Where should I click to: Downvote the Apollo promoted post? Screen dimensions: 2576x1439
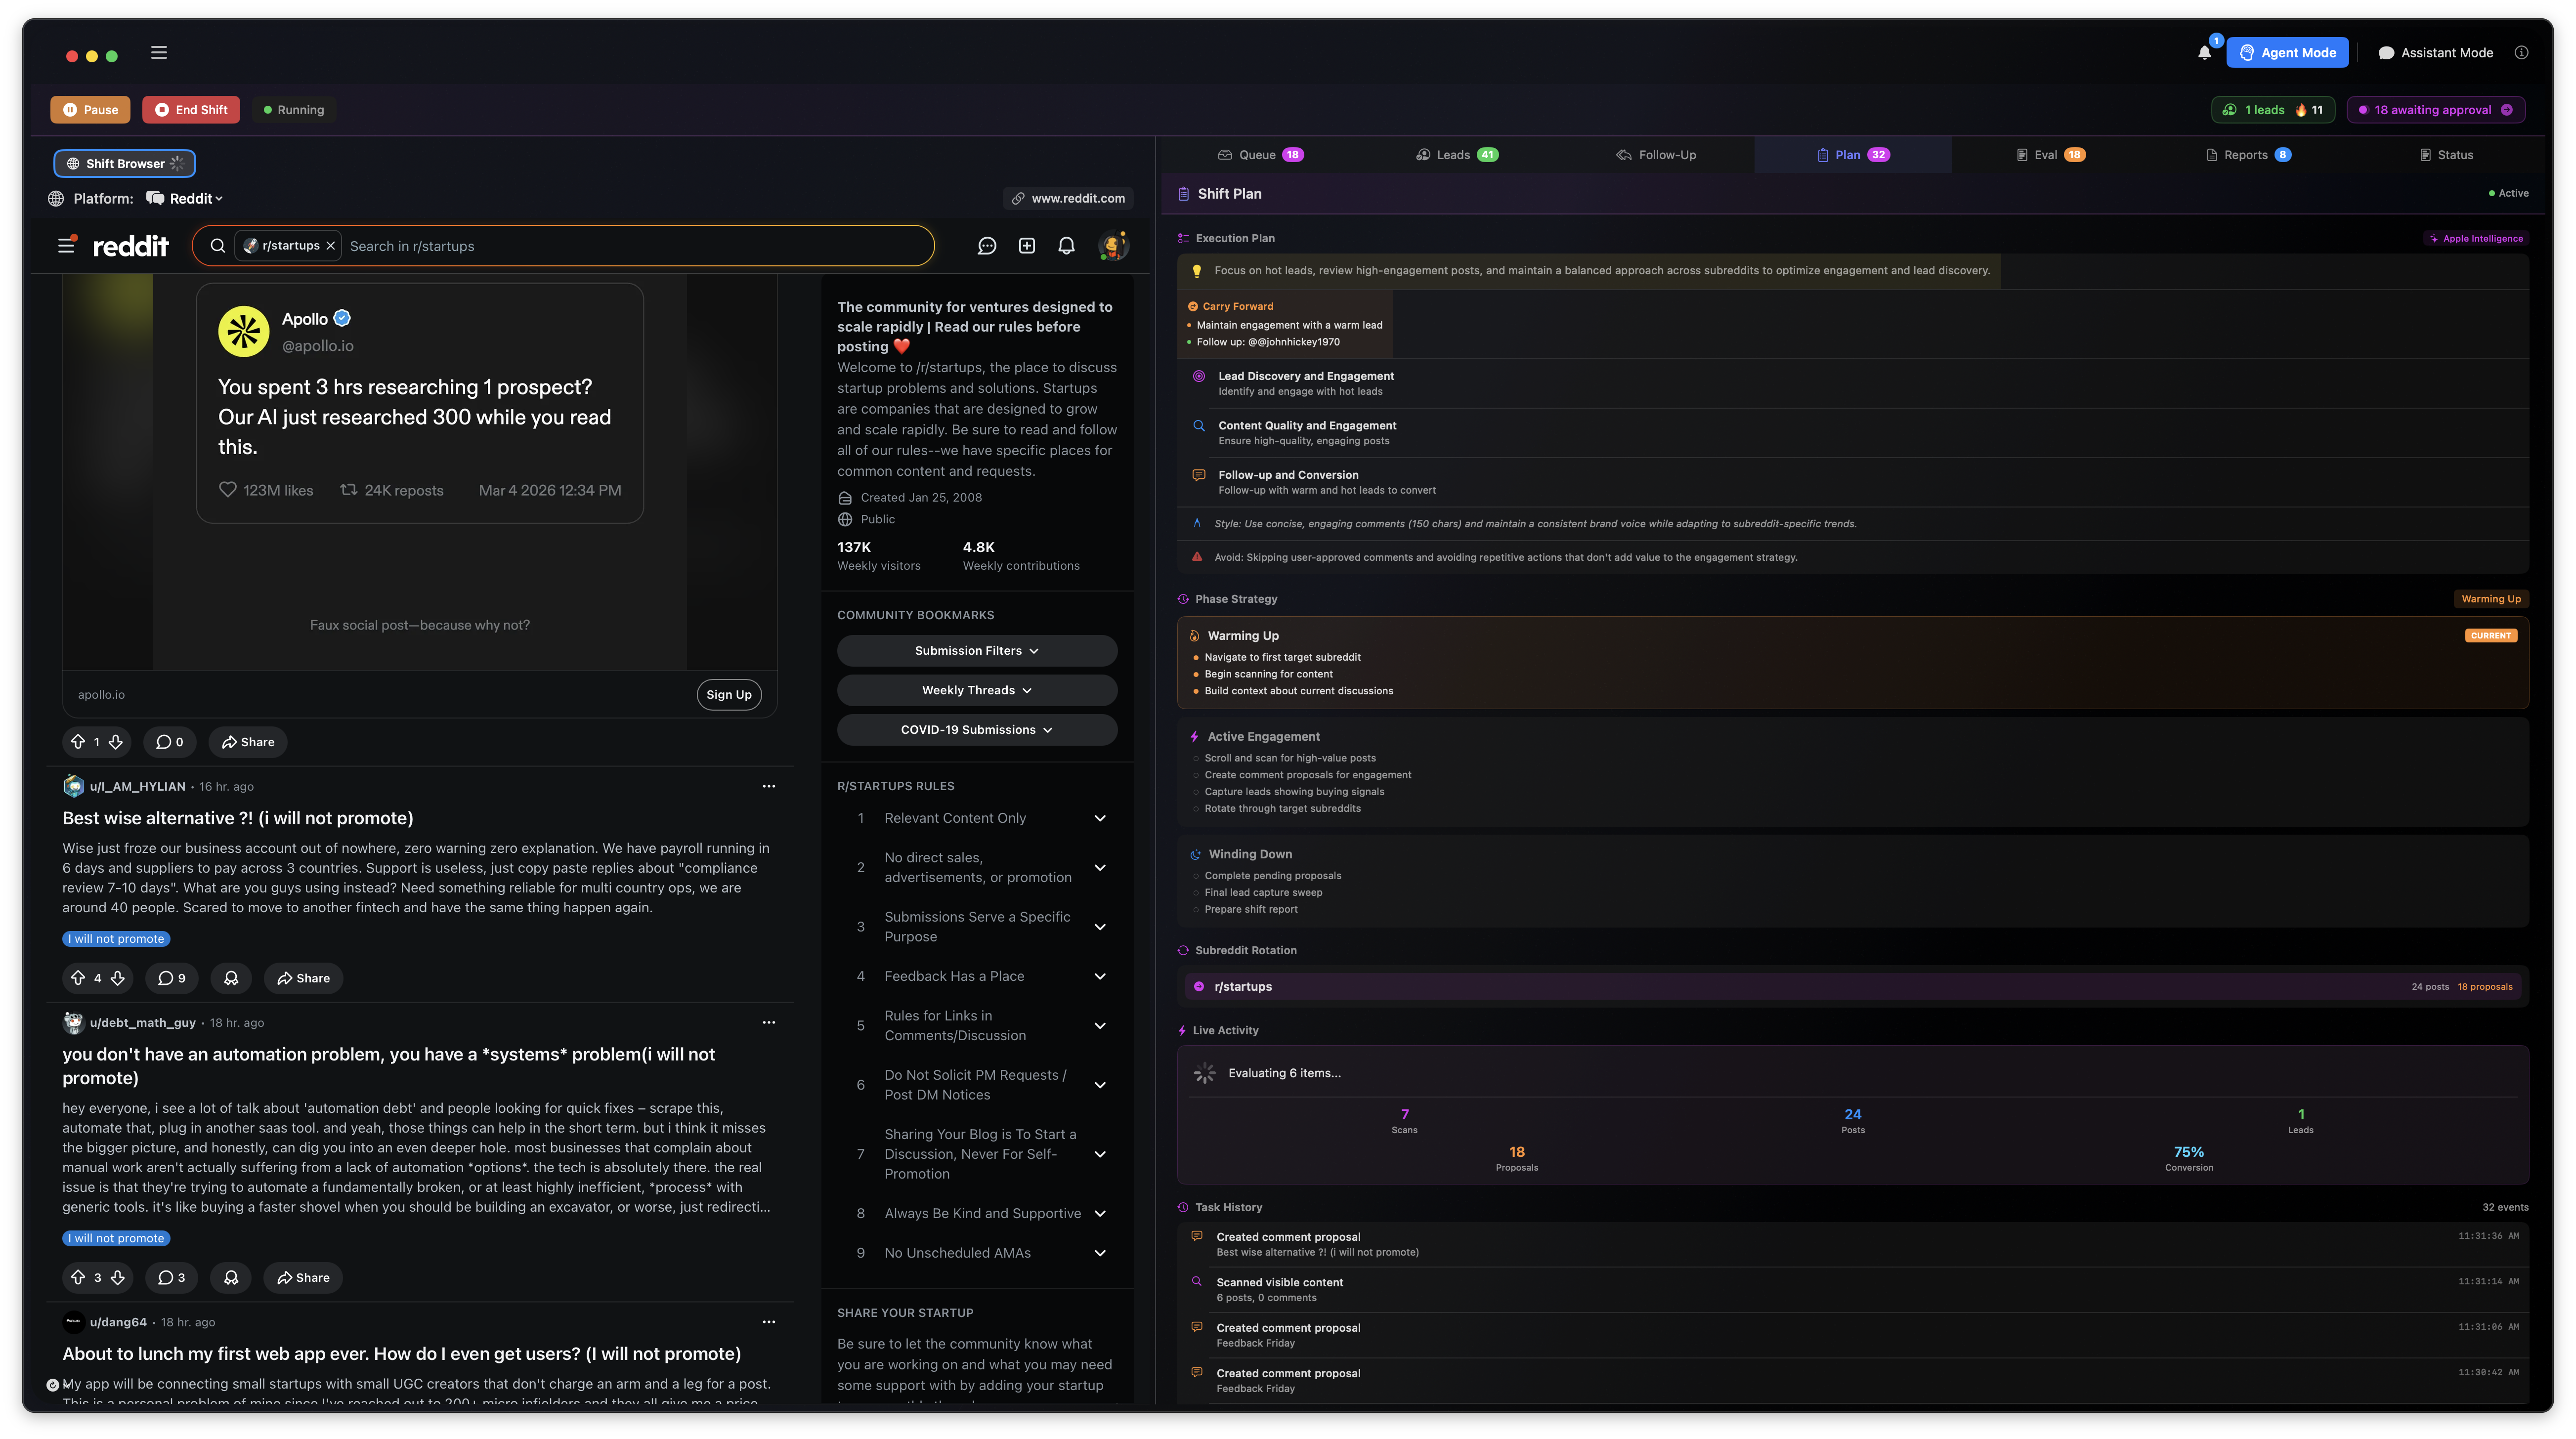point(116,742)
